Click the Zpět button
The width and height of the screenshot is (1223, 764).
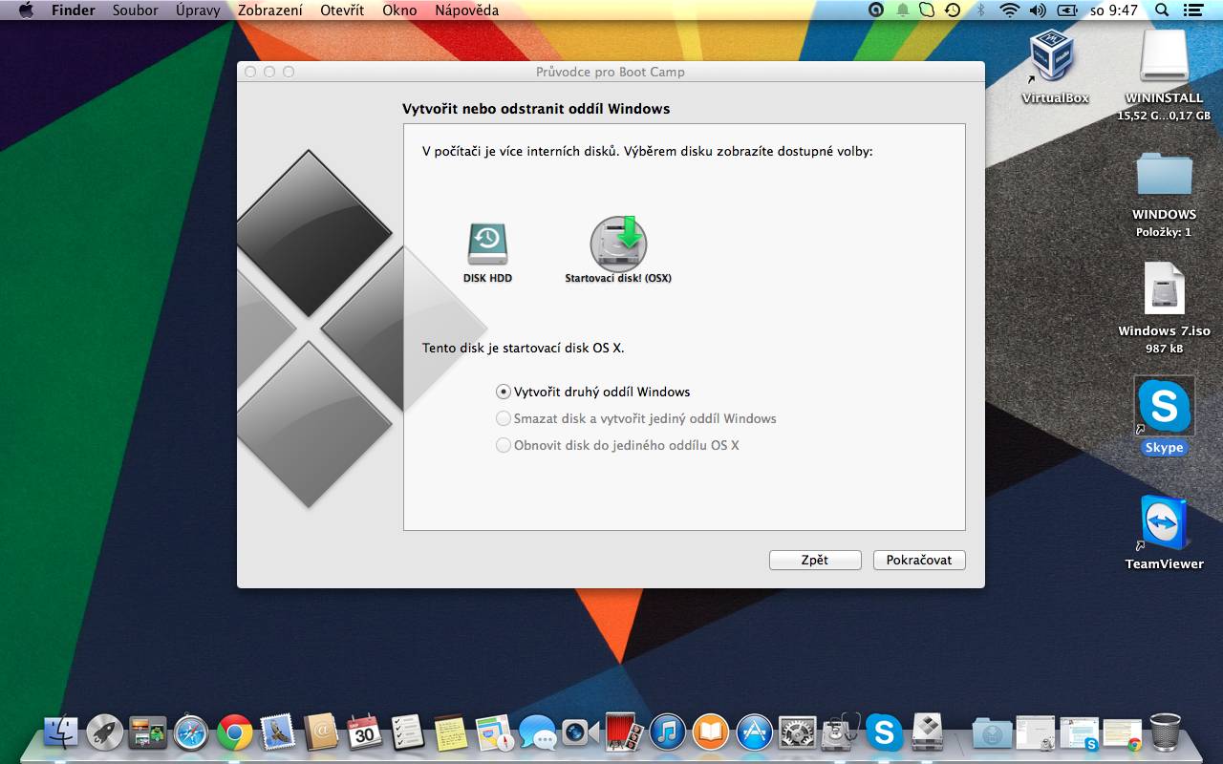(x=815, y=560)
